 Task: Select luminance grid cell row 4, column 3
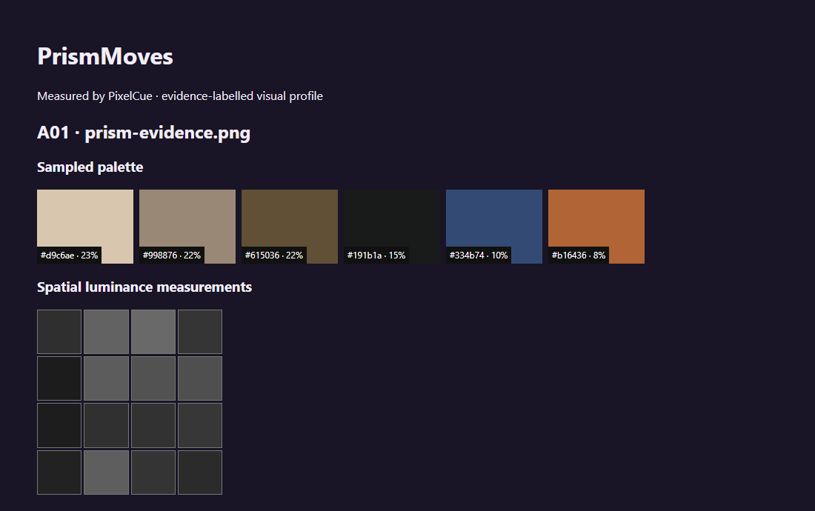tap(153, 472)
